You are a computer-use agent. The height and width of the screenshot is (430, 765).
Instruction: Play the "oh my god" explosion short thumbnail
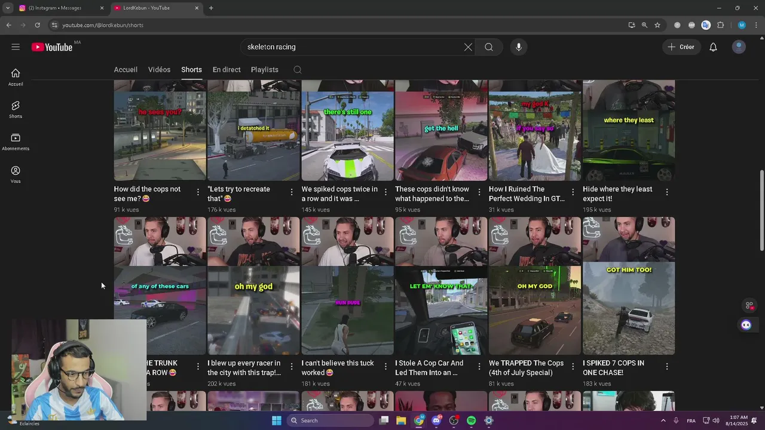pyautogui.click(x=253, y=286)
